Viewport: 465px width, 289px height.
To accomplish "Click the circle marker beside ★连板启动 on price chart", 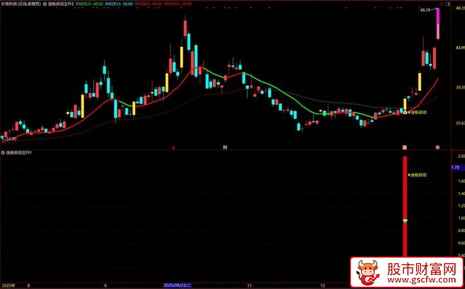I will (405, 112).
